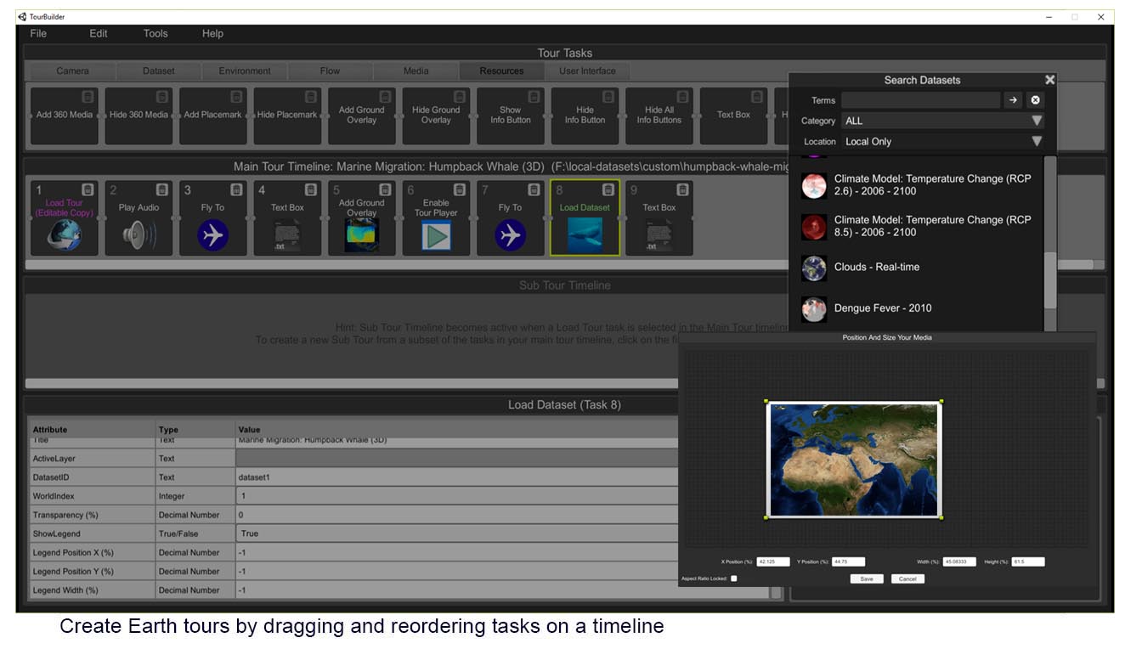Open the Location dropdown set to Local Only

tap(942, 142)
